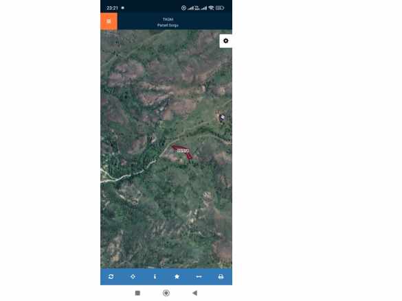Open map settings gear button

225,41
